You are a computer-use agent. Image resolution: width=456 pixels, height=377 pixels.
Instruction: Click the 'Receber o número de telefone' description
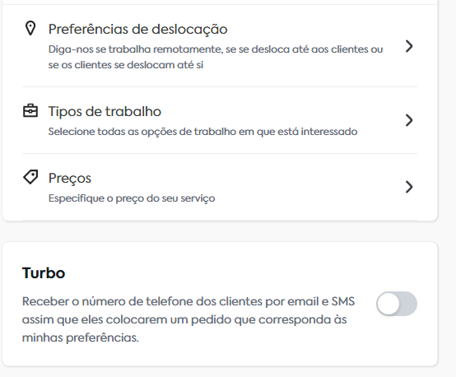[x=188, y=319]
